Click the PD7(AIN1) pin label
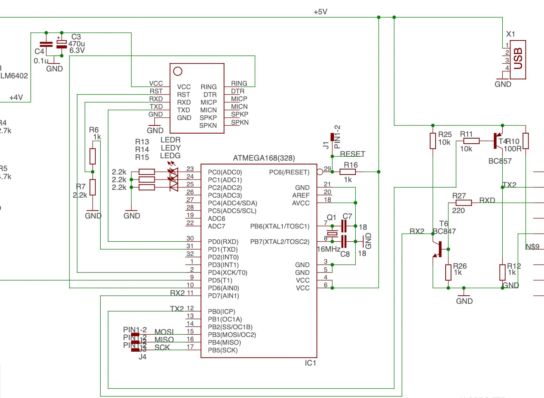Viewport: 544px width, 398px height. pyautogui.click(x=223, y=296)
